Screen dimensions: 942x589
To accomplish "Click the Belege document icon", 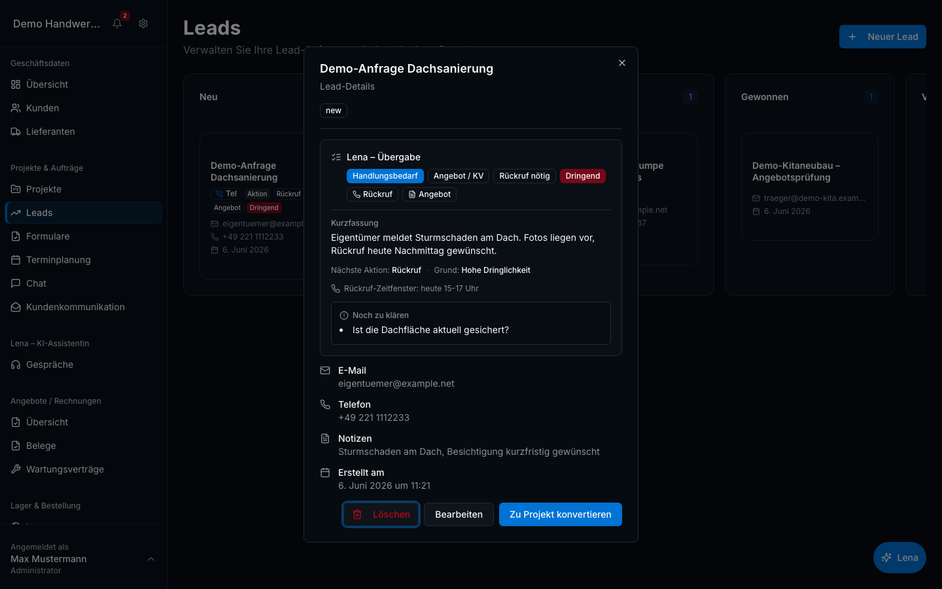I will click(x=16, y=446).
